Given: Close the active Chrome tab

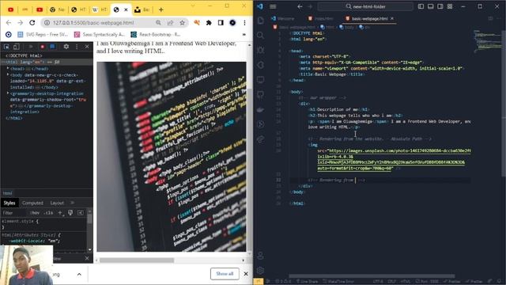Looking at the screenshot, I should pyautogui.click(x=126, y=9).
